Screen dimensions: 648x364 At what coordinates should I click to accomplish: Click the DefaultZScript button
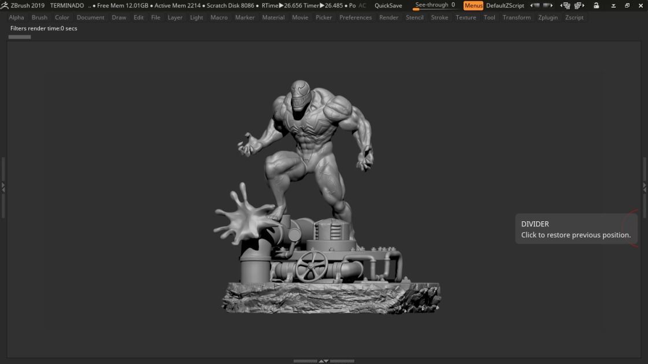pos(505,5)
